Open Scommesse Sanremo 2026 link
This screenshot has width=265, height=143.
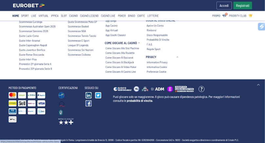pyautogui.click(x=33, y=31)
